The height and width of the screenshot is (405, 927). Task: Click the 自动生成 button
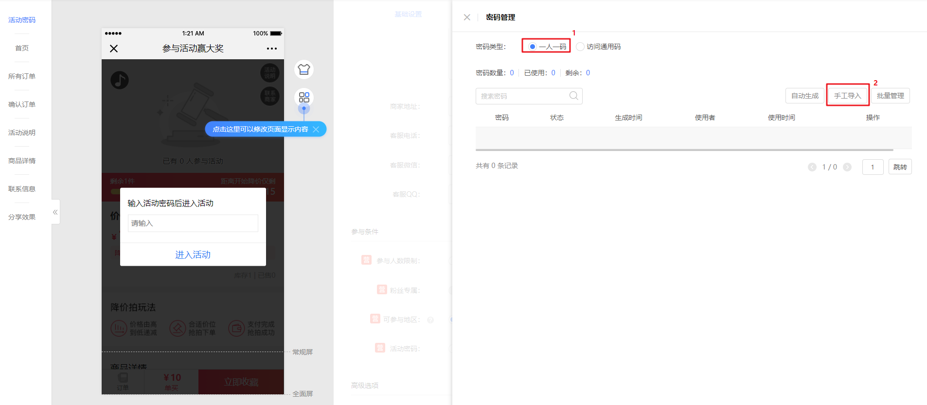805,96
